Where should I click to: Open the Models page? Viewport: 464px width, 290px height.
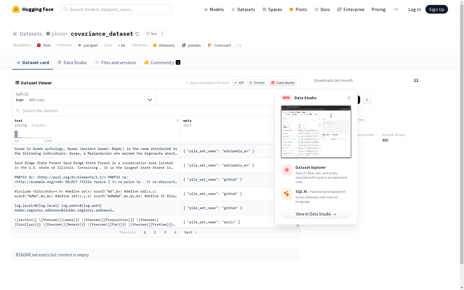[214, 9]
